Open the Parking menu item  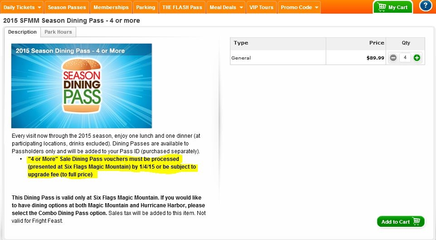pyautogui.click(x=146, y=7)
